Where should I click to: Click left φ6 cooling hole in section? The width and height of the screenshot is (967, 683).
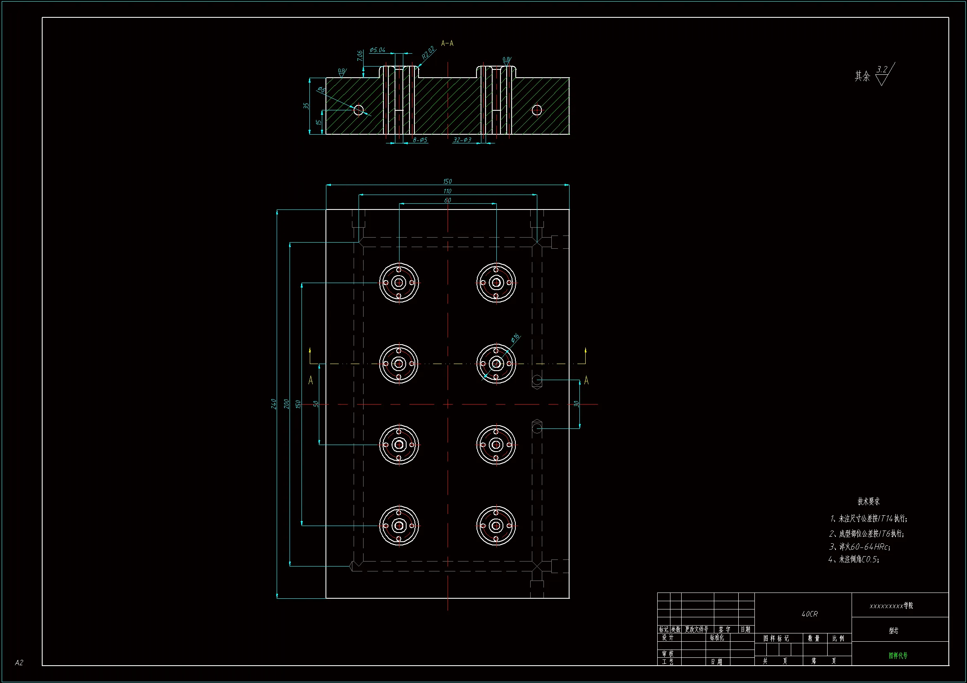359,110
